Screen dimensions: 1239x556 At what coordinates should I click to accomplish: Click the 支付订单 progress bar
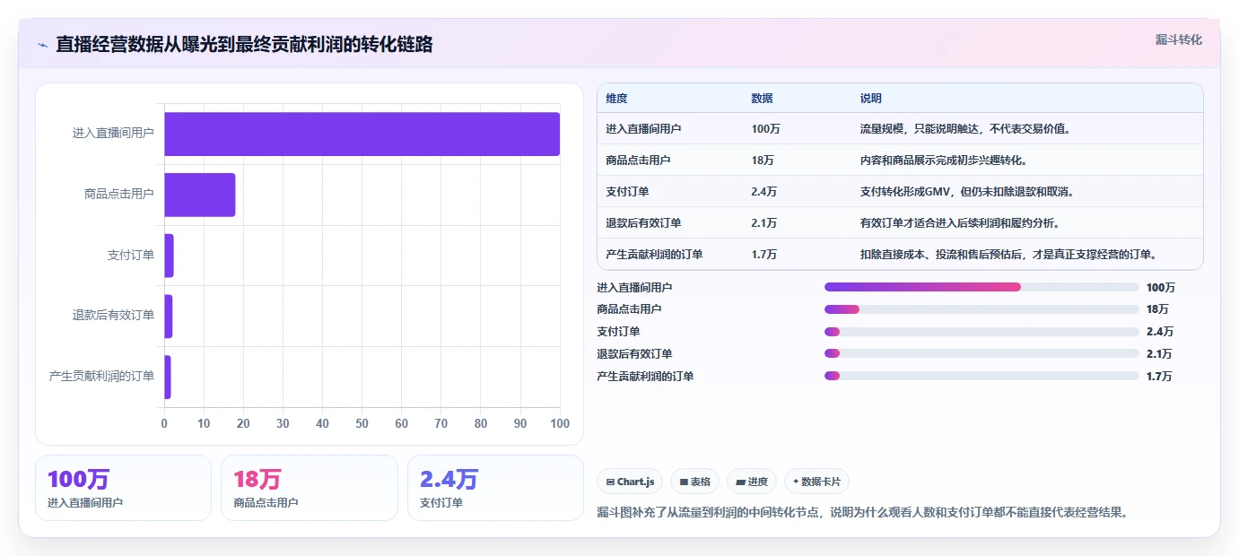(x=982, y=332)
